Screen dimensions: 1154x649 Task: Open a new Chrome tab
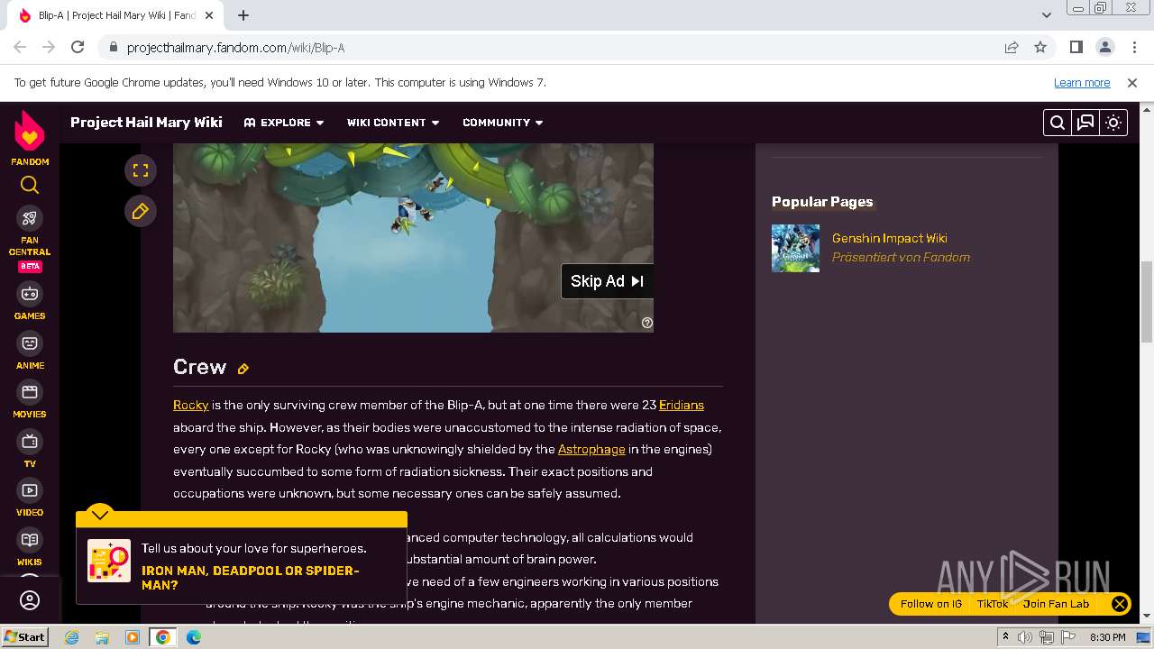tap(243, 15)
